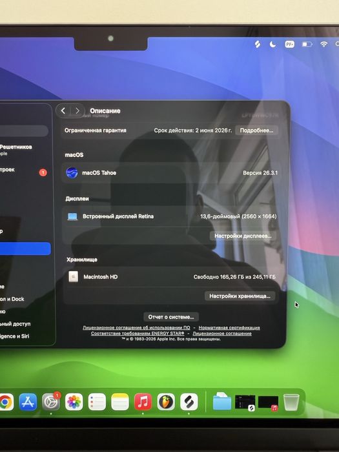Open Music app from the Dock
339x452 pixels.
[x=143, y=402]
